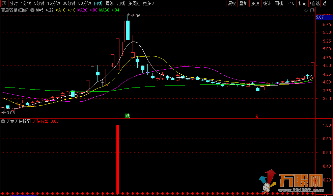Switch to the 月线 monthly tab
This screenshot has height=196, width=333.
pyautogui.click(x=121, y=3)
